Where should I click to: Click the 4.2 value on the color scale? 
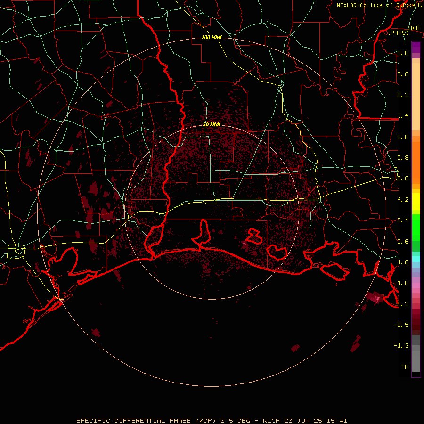[403, 200]
